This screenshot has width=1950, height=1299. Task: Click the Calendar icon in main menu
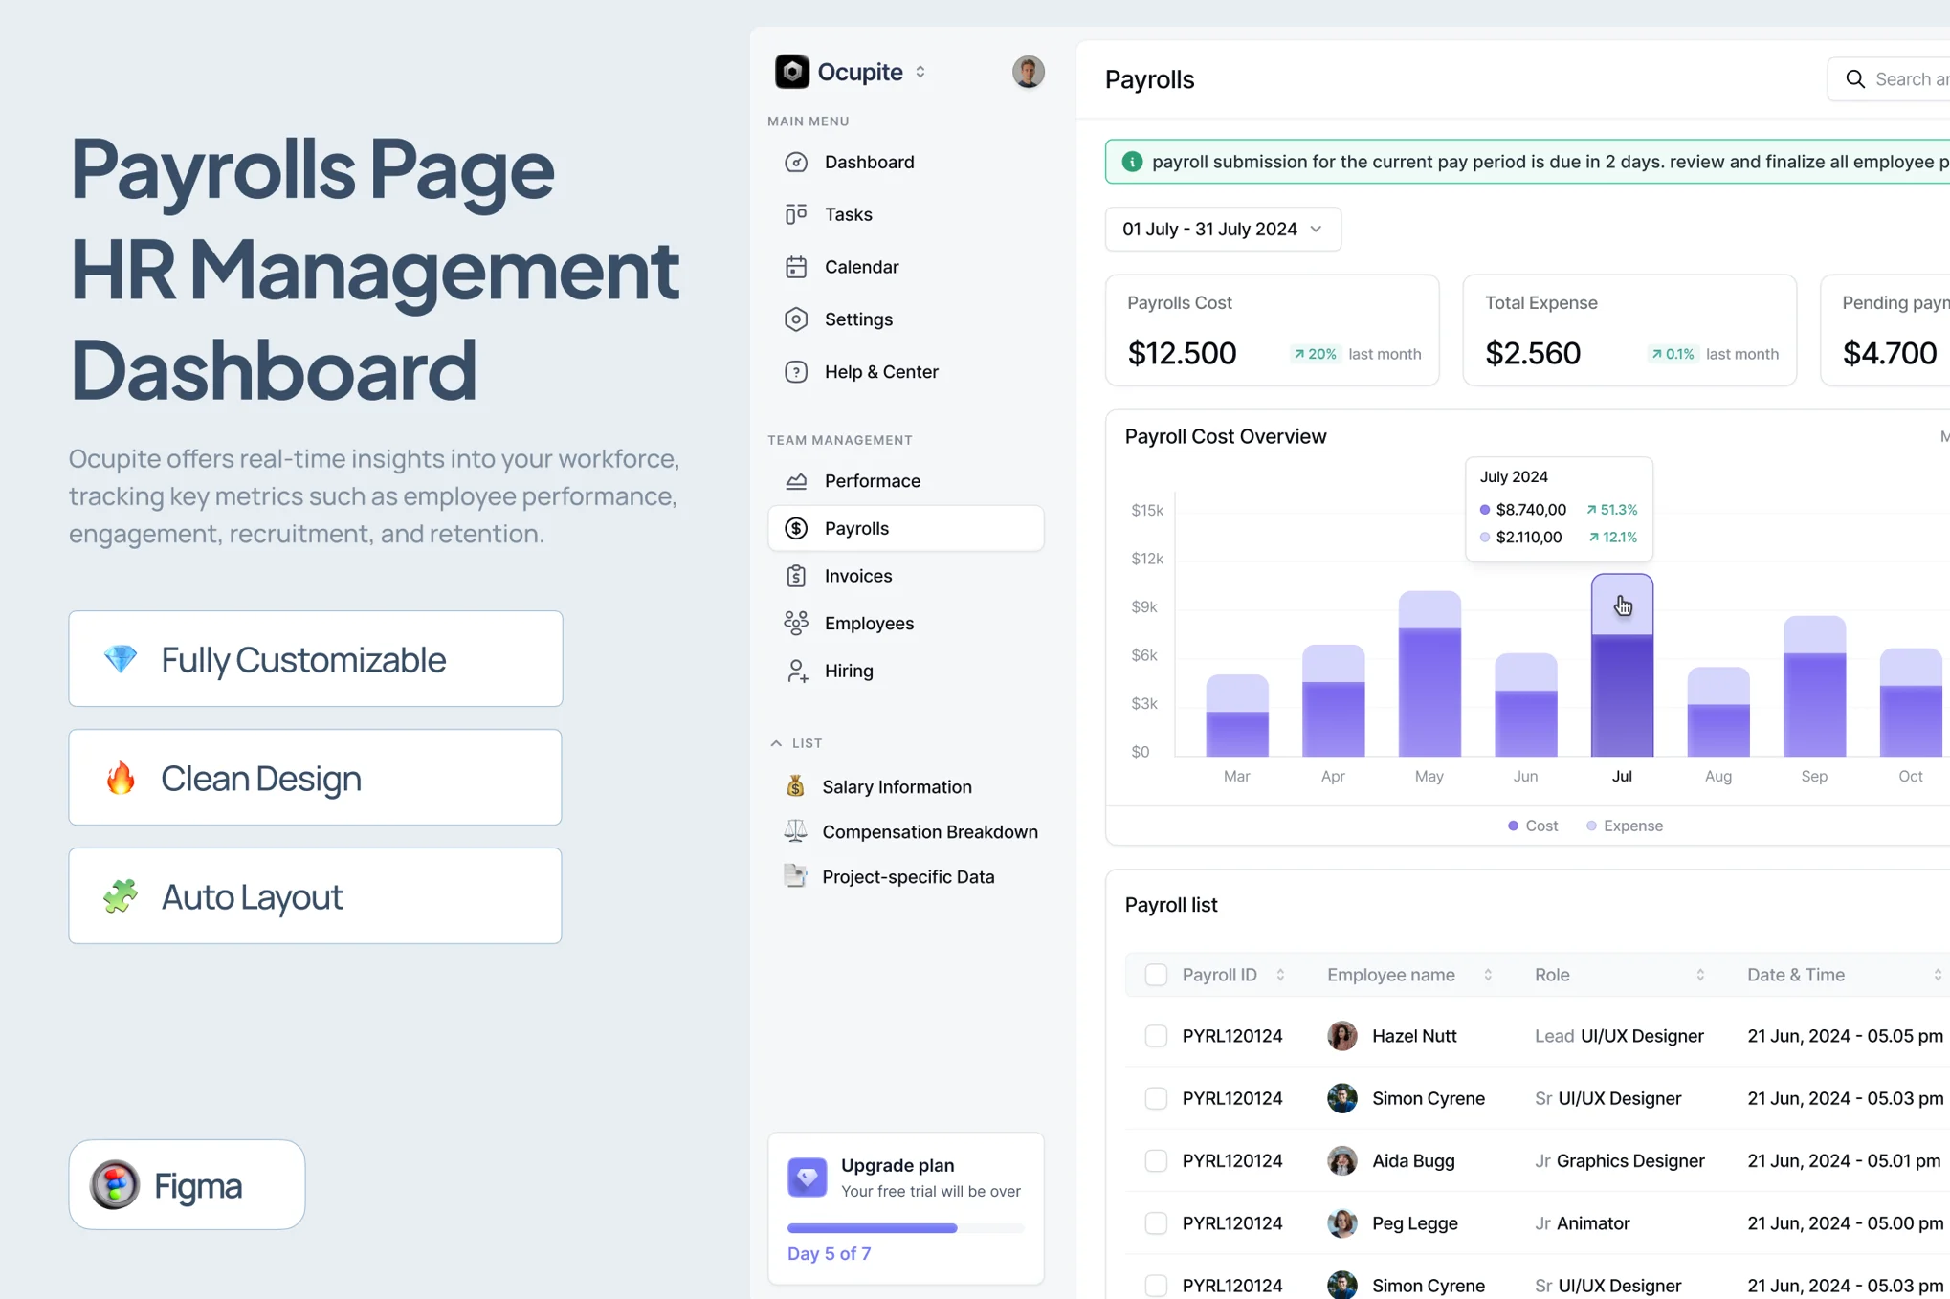(796, 267)
